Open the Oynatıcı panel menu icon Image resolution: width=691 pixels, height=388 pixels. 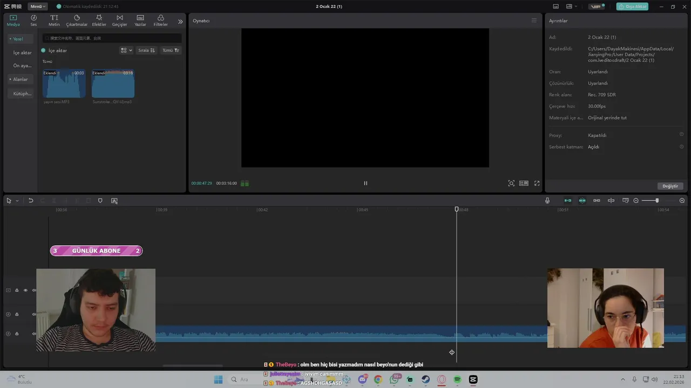[x=534, y=20]
